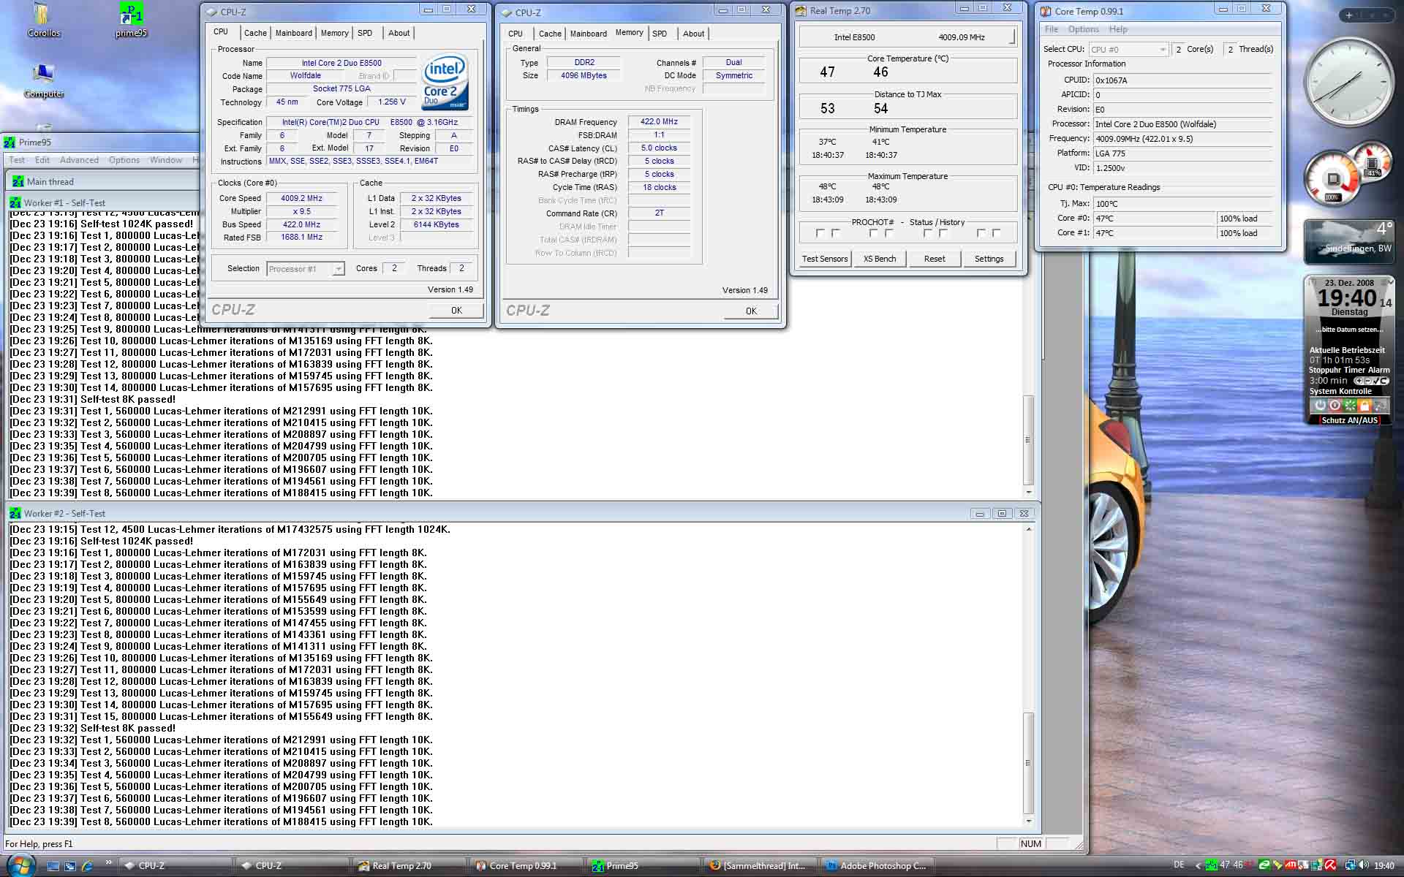Open the Processor #1 selection dropdown

tap(338, 269)
